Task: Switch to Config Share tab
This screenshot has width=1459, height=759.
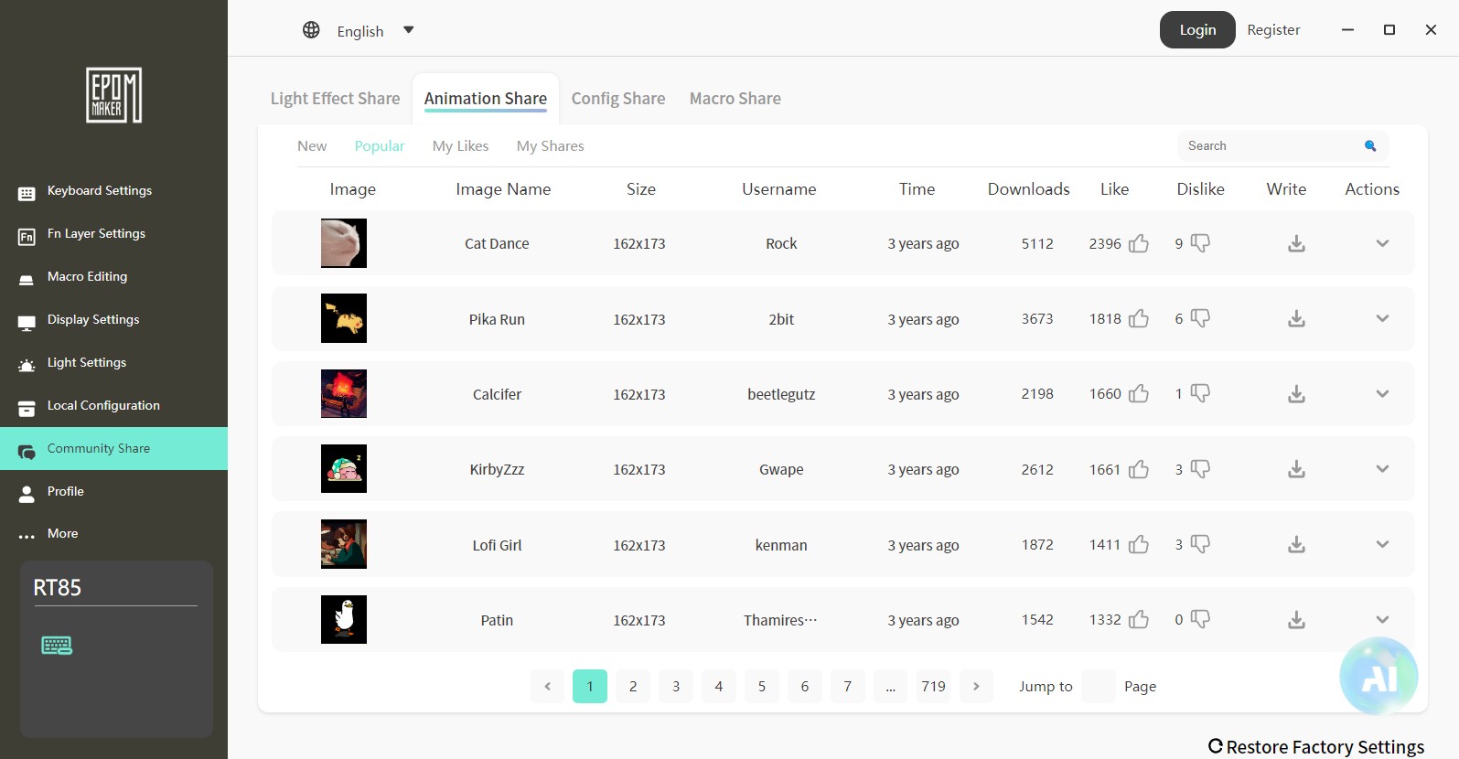Action: click(x=618, y=98)
